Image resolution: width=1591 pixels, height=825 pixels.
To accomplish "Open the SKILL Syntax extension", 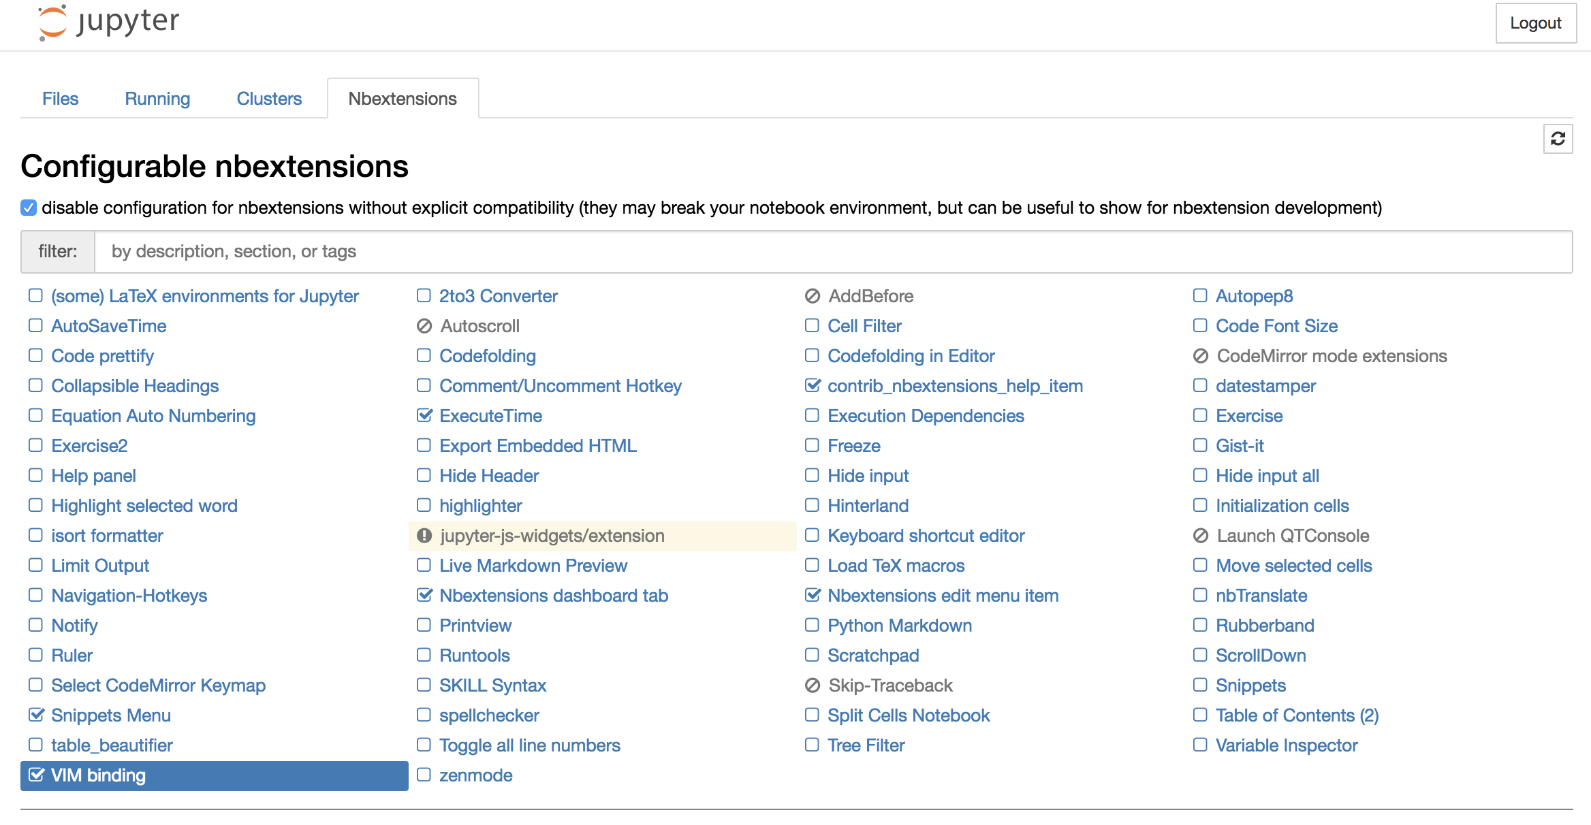I will [x=493, y=685].
